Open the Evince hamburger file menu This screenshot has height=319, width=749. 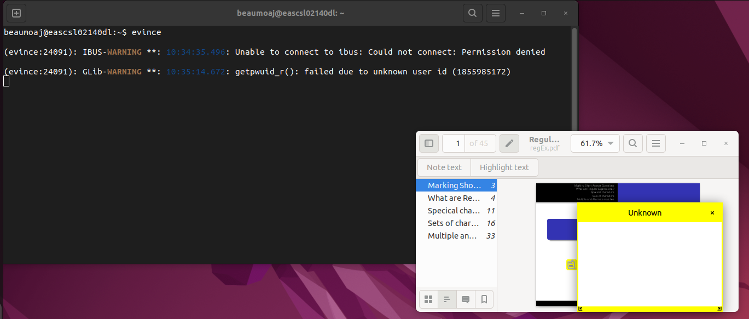(655, 143)
